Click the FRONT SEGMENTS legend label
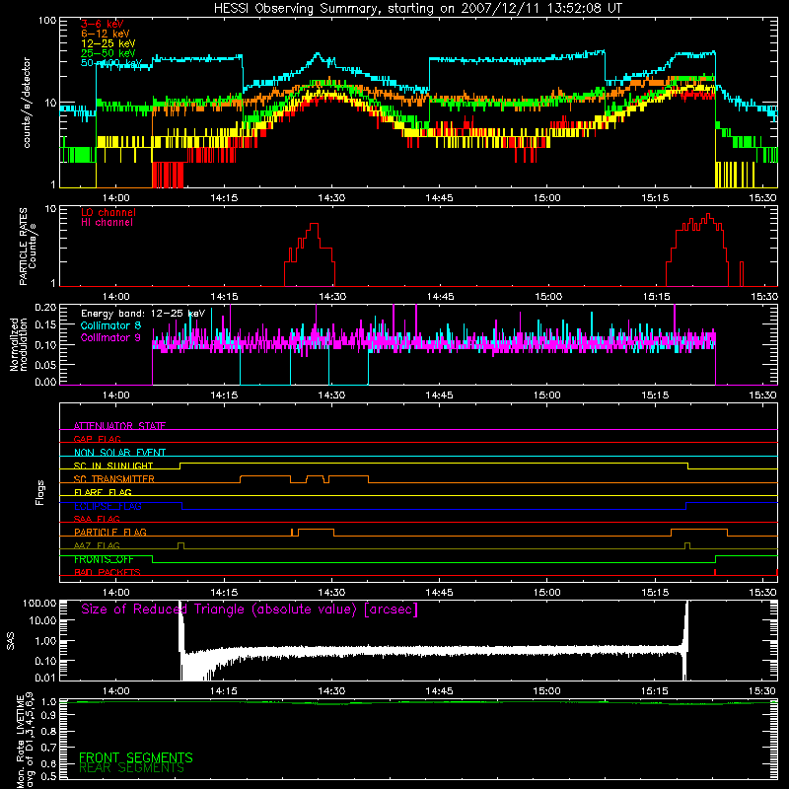Screen dimensions: 789x789 tap(136, 757)
